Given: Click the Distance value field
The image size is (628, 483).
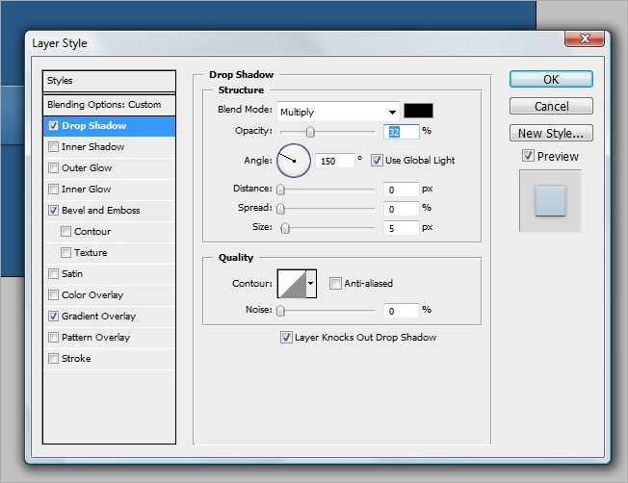Looking at the screenshot, I should [402, 190].
